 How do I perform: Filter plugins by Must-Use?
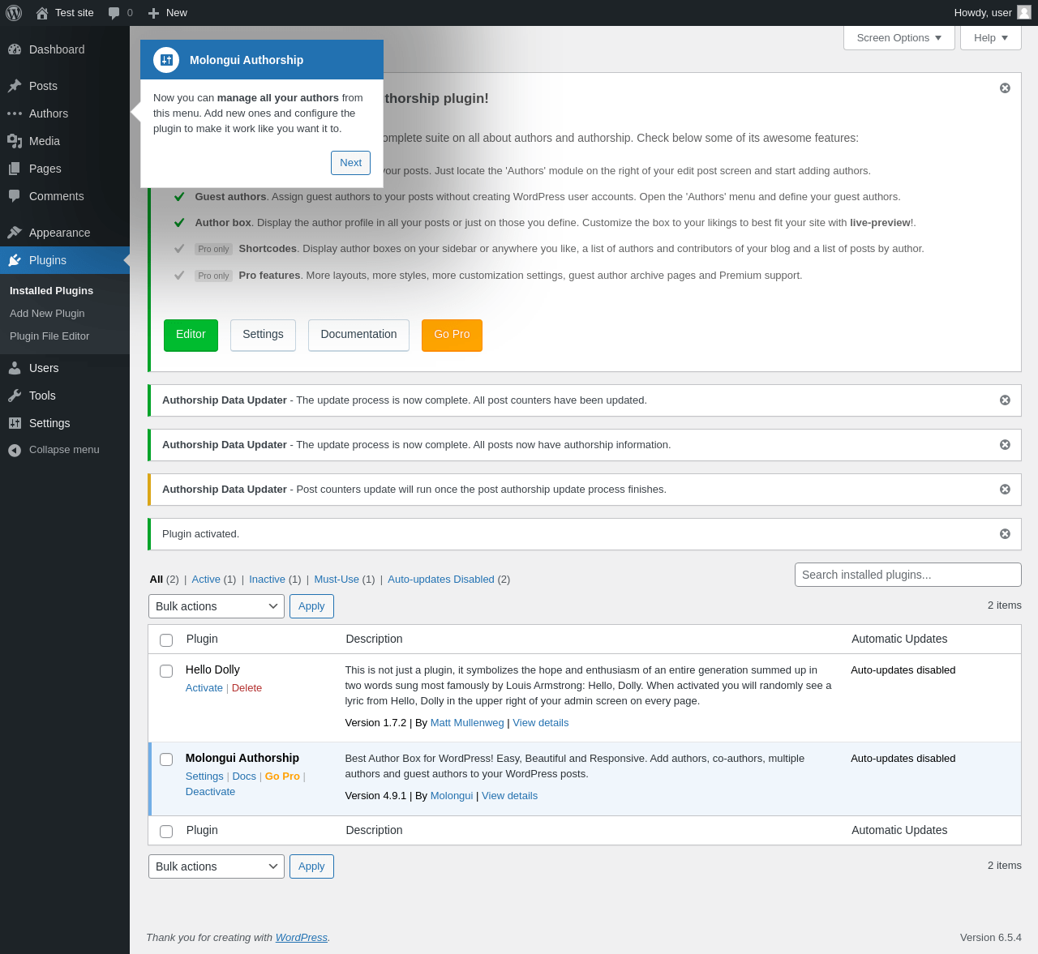point(337,580)
